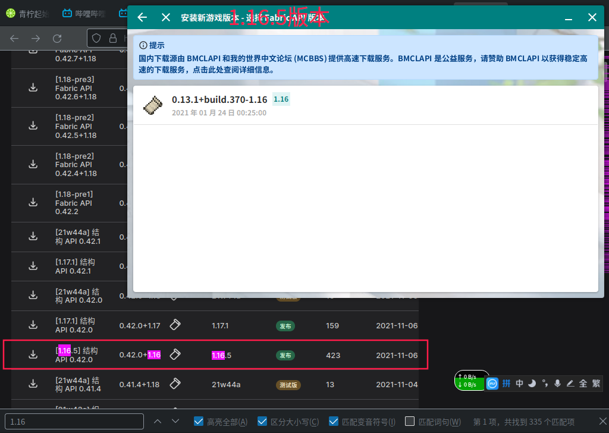Cancel the install new game version wizard
The height and width of the screenshot is (433, 609).
(166, 17)
